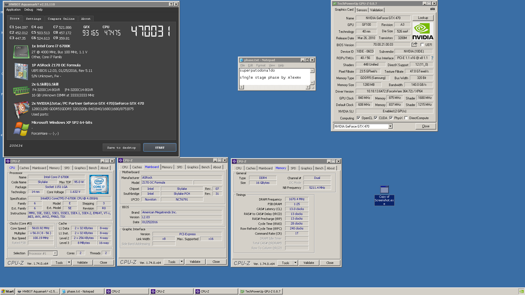This screenshot has height=295, width=525.
Task: Expand Tools dropdown arrow in CPU-Z Mainboard window
Action: coord(182,262)
